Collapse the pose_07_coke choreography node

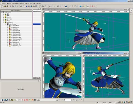pos(6,24)
